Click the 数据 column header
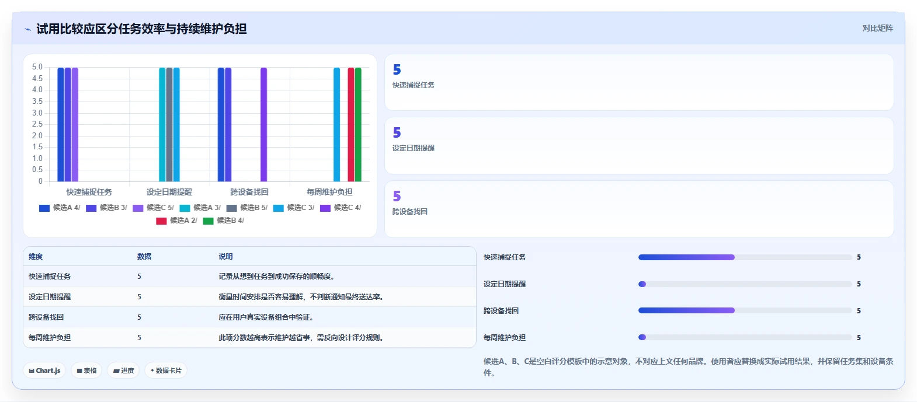917x402 pixels. pyautogui.click(x=144, y=257)
